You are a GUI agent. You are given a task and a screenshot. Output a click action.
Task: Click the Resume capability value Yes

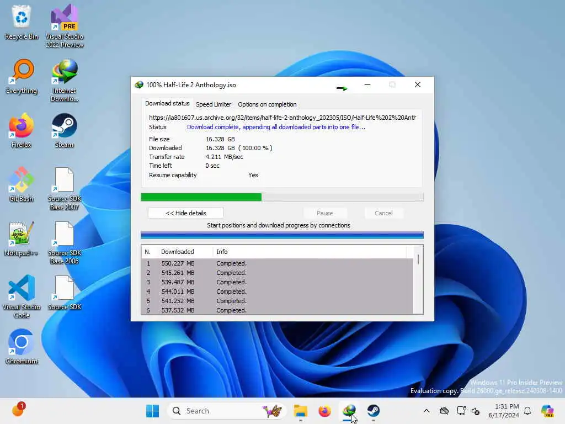coord(253,175)
